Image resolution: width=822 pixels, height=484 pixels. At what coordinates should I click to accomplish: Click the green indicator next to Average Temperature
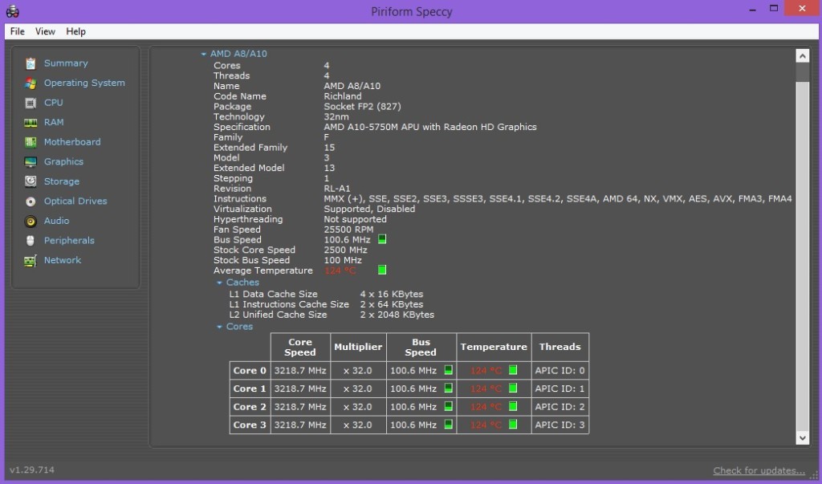coord(382,270)
